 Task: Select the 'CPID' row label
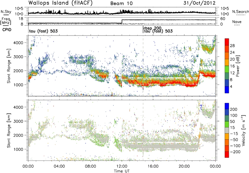pos(7,30)
